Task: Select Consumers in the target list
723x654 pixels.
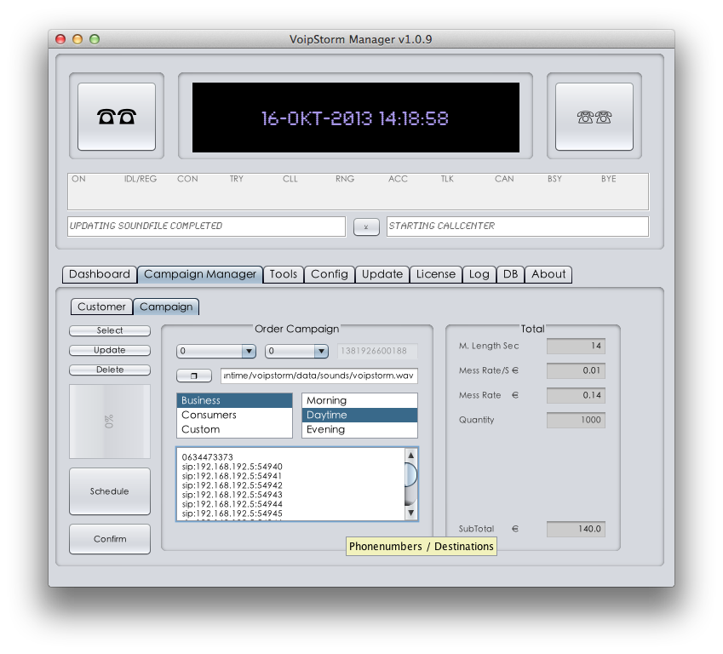Action: [x=234, y=415]
